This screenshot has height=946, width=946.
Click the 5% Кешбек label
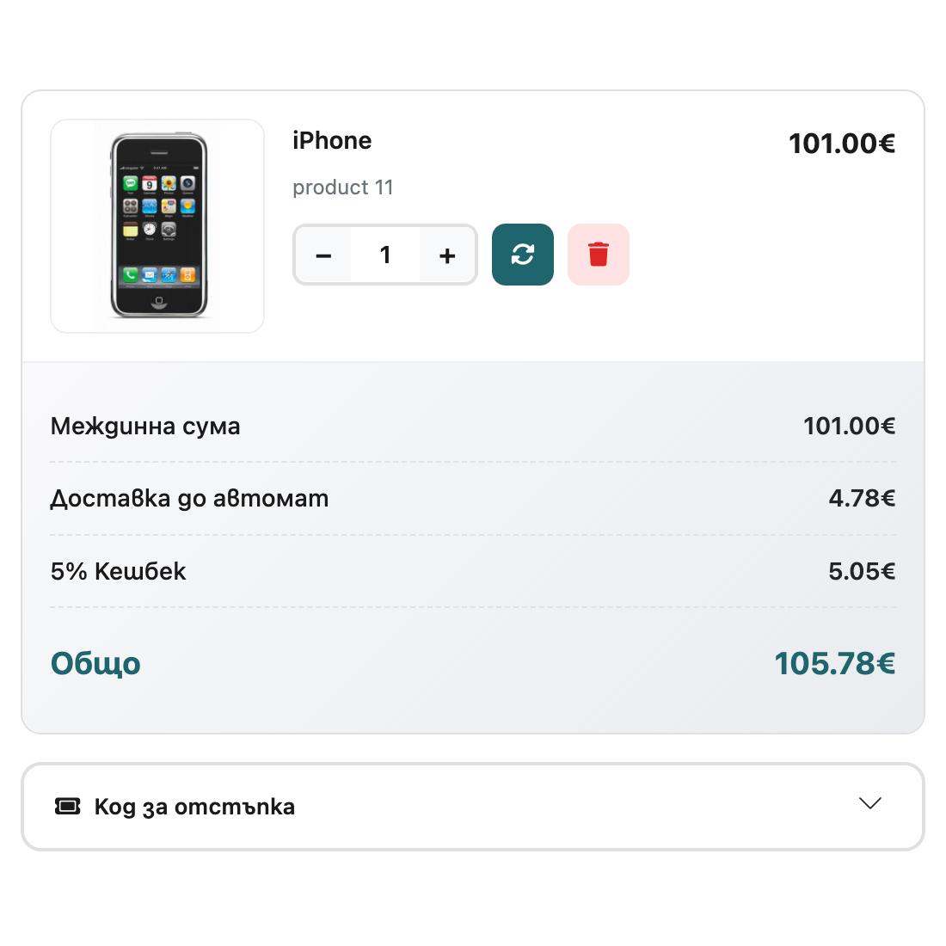(118, 572)
